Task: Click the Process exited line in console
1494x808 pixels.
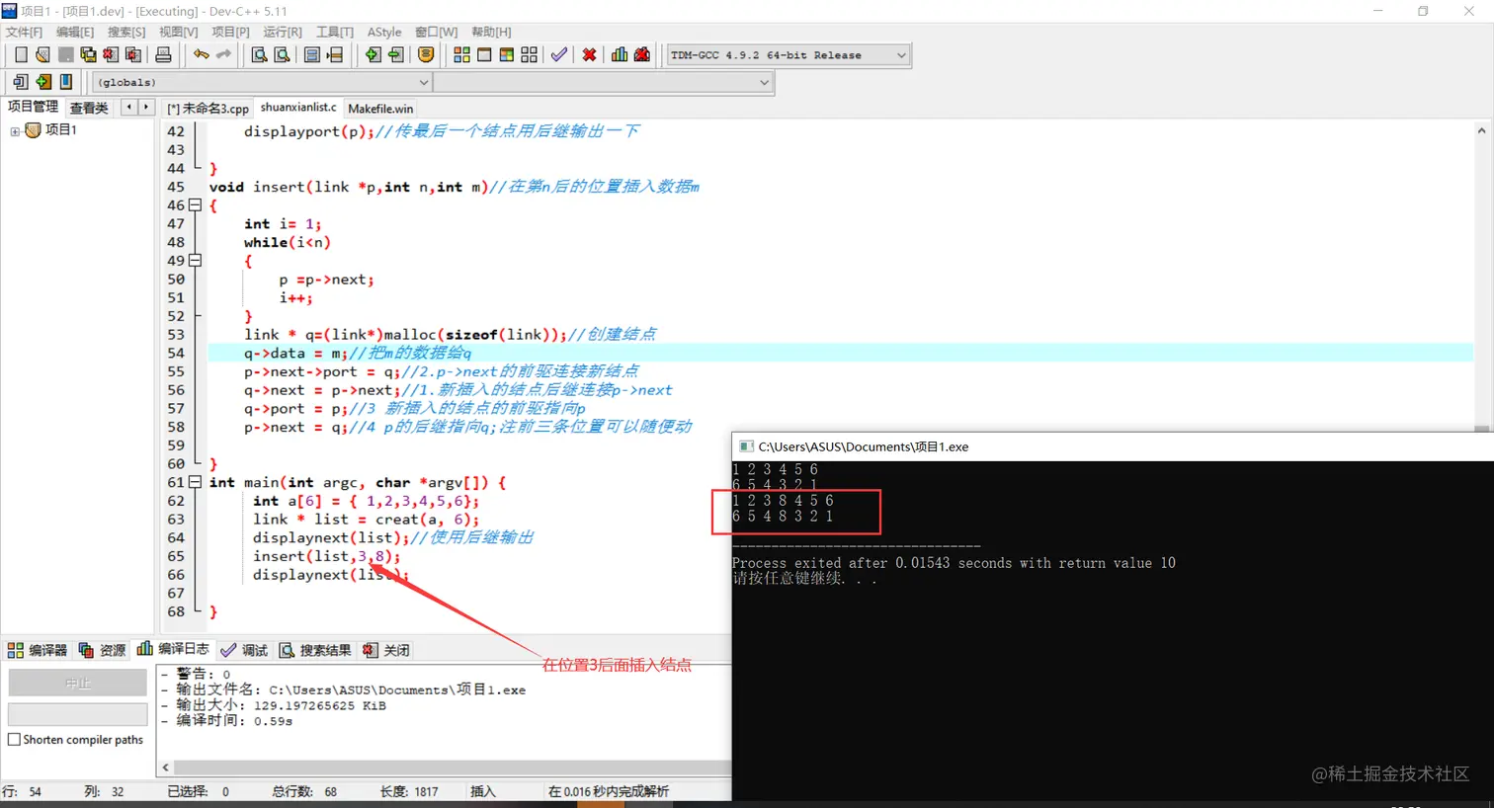Action: (x=954, y=563)
